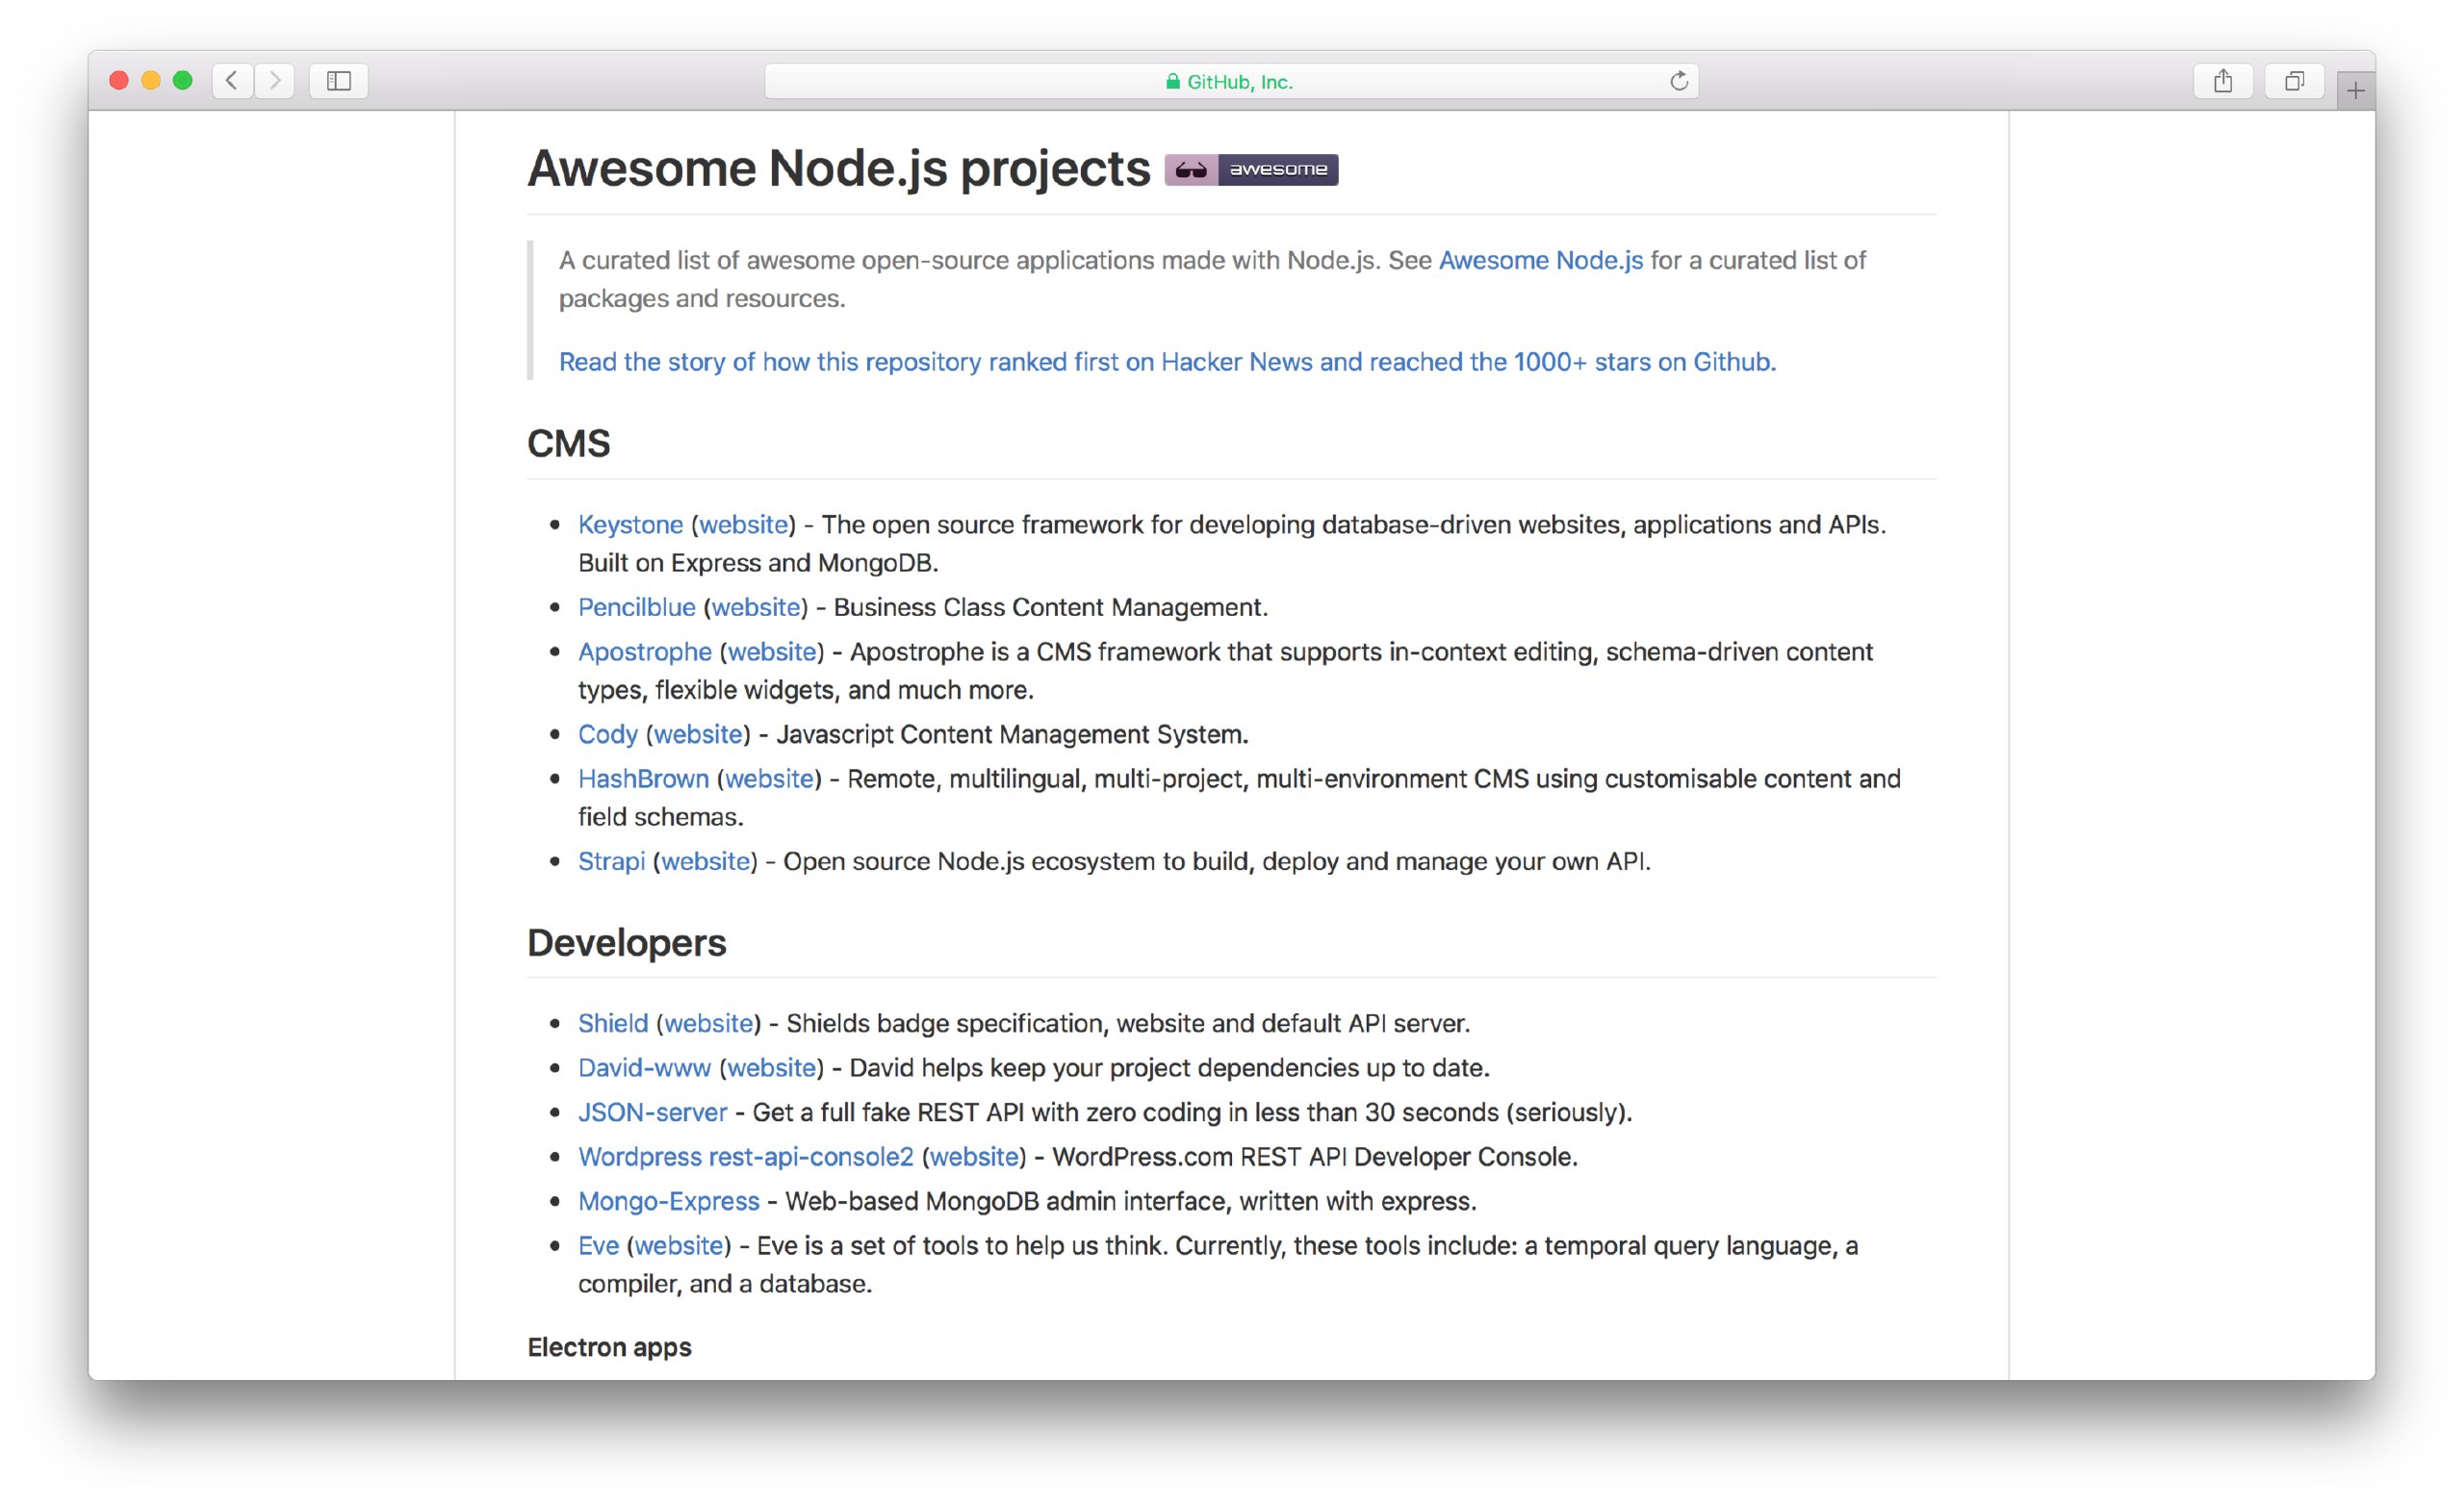Screen dimensions: 2464x1507
Task: Go forward with Safari's forward arrow
Action: 275,80
